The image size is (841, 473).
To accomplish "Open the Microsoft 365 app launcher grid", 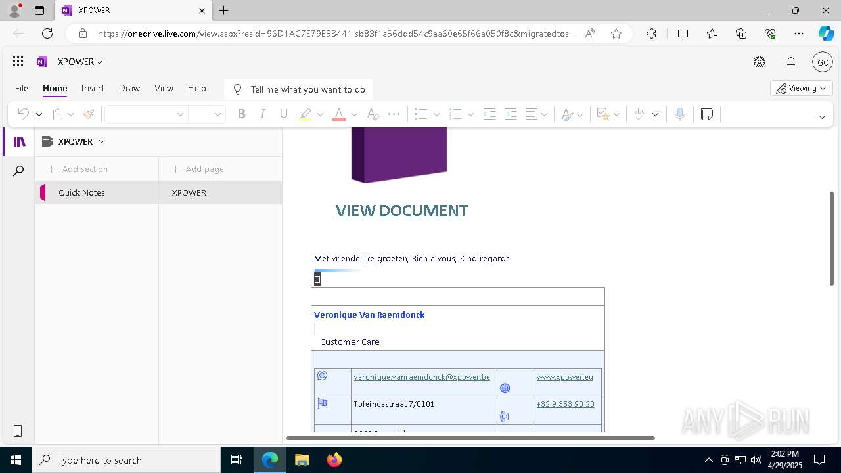I will tap(18, 62).
